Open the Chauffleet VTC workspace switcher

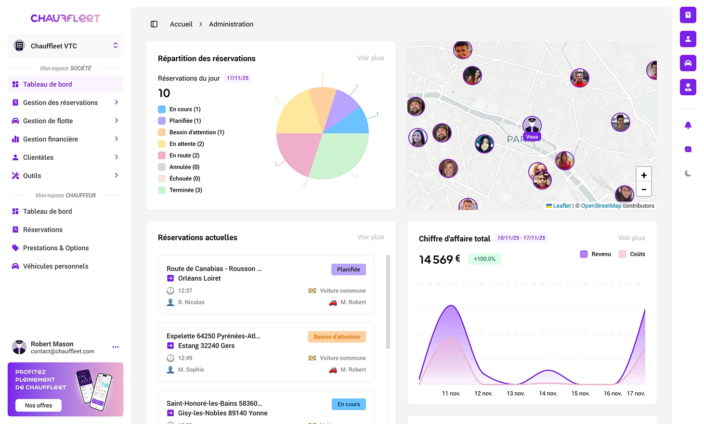click(x=65, y=45)
